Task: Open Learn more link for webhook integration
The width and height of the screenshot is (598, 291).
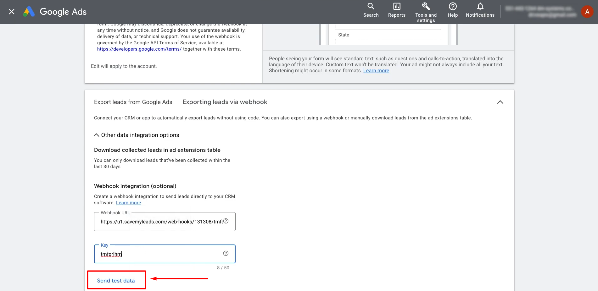Action: [x=128, y=203]
